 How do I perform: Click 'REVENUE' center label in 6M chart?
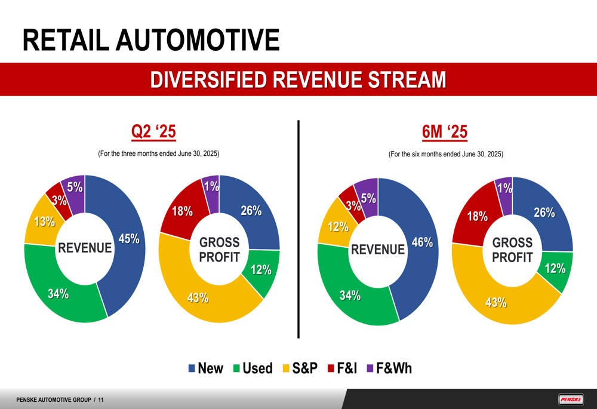point(378,250)
